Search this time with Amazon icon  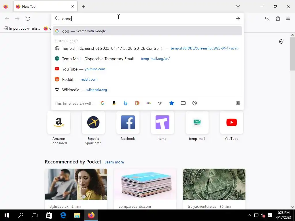(x=114, y=103)
